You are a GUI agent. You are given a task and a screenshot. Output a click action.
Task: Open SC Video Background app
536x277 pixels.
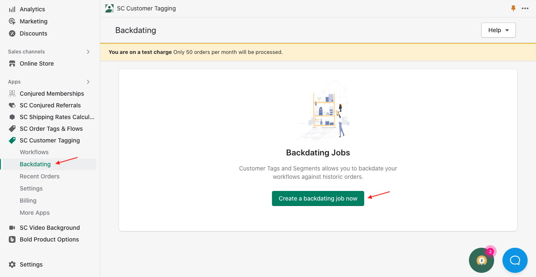[49, 227]
